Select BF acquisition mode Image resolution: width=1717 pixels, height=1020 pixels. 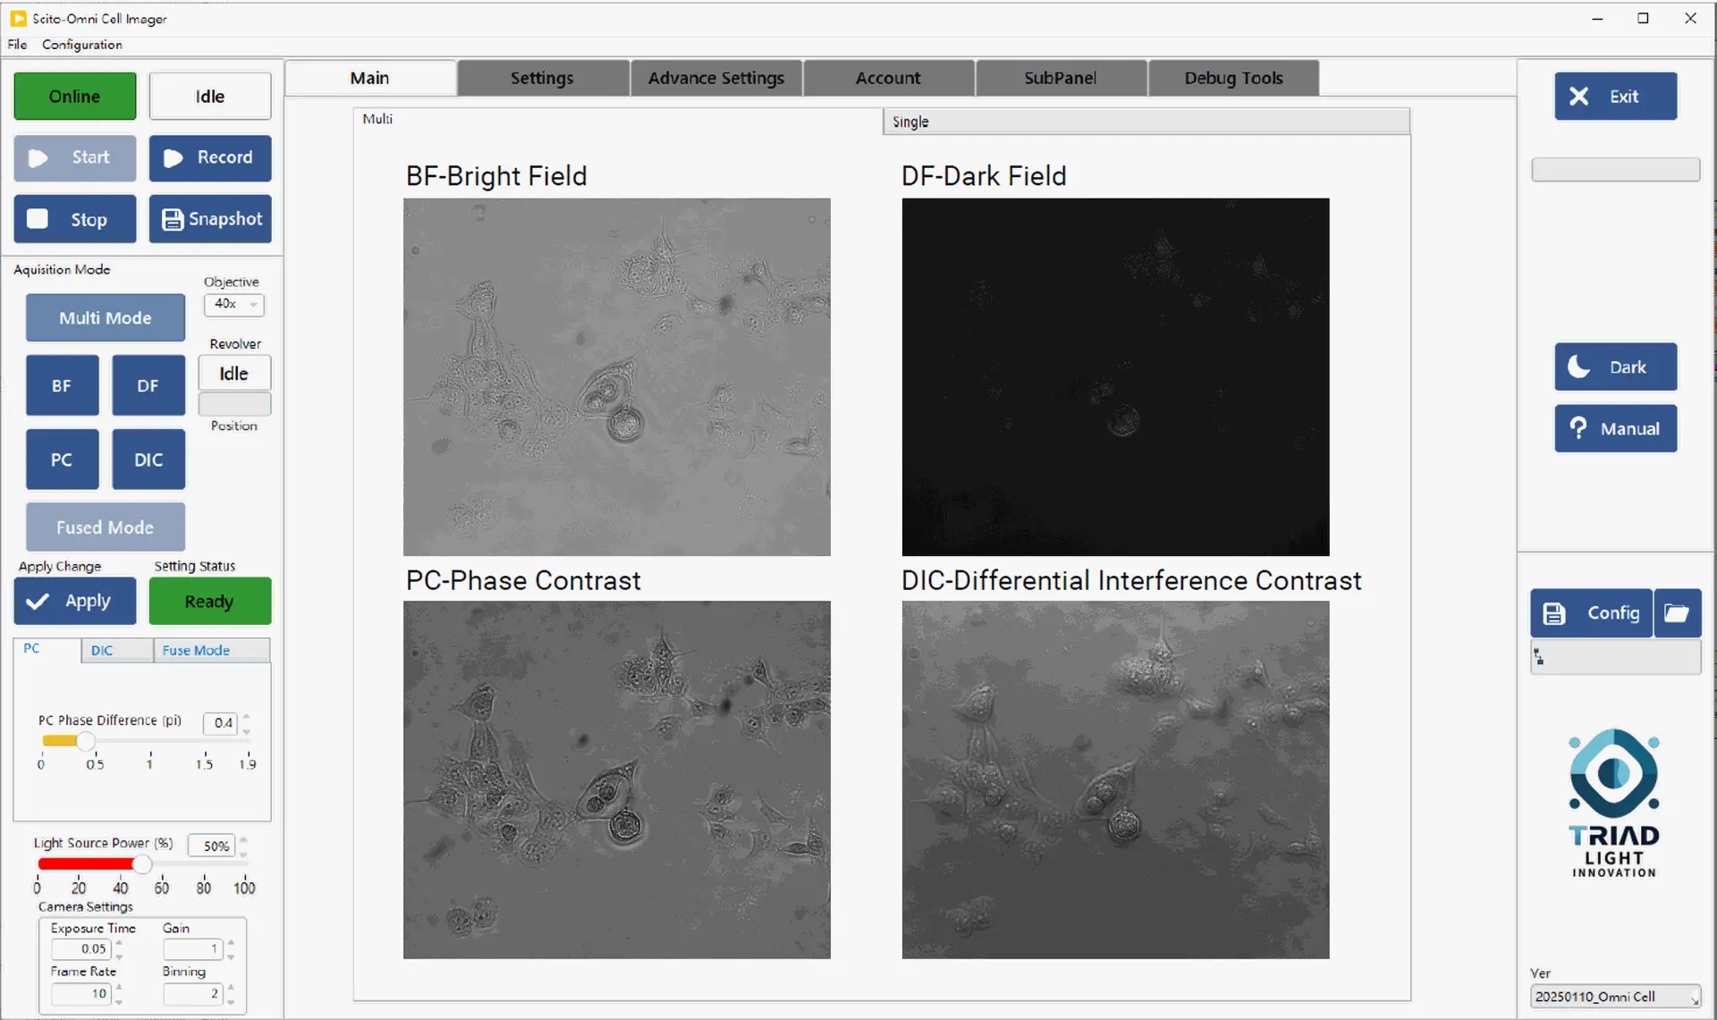point(62,386)
